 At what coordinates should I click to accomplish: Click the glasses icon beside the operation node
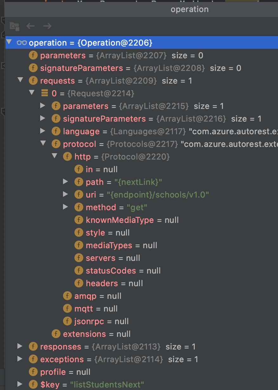[22, 43]
